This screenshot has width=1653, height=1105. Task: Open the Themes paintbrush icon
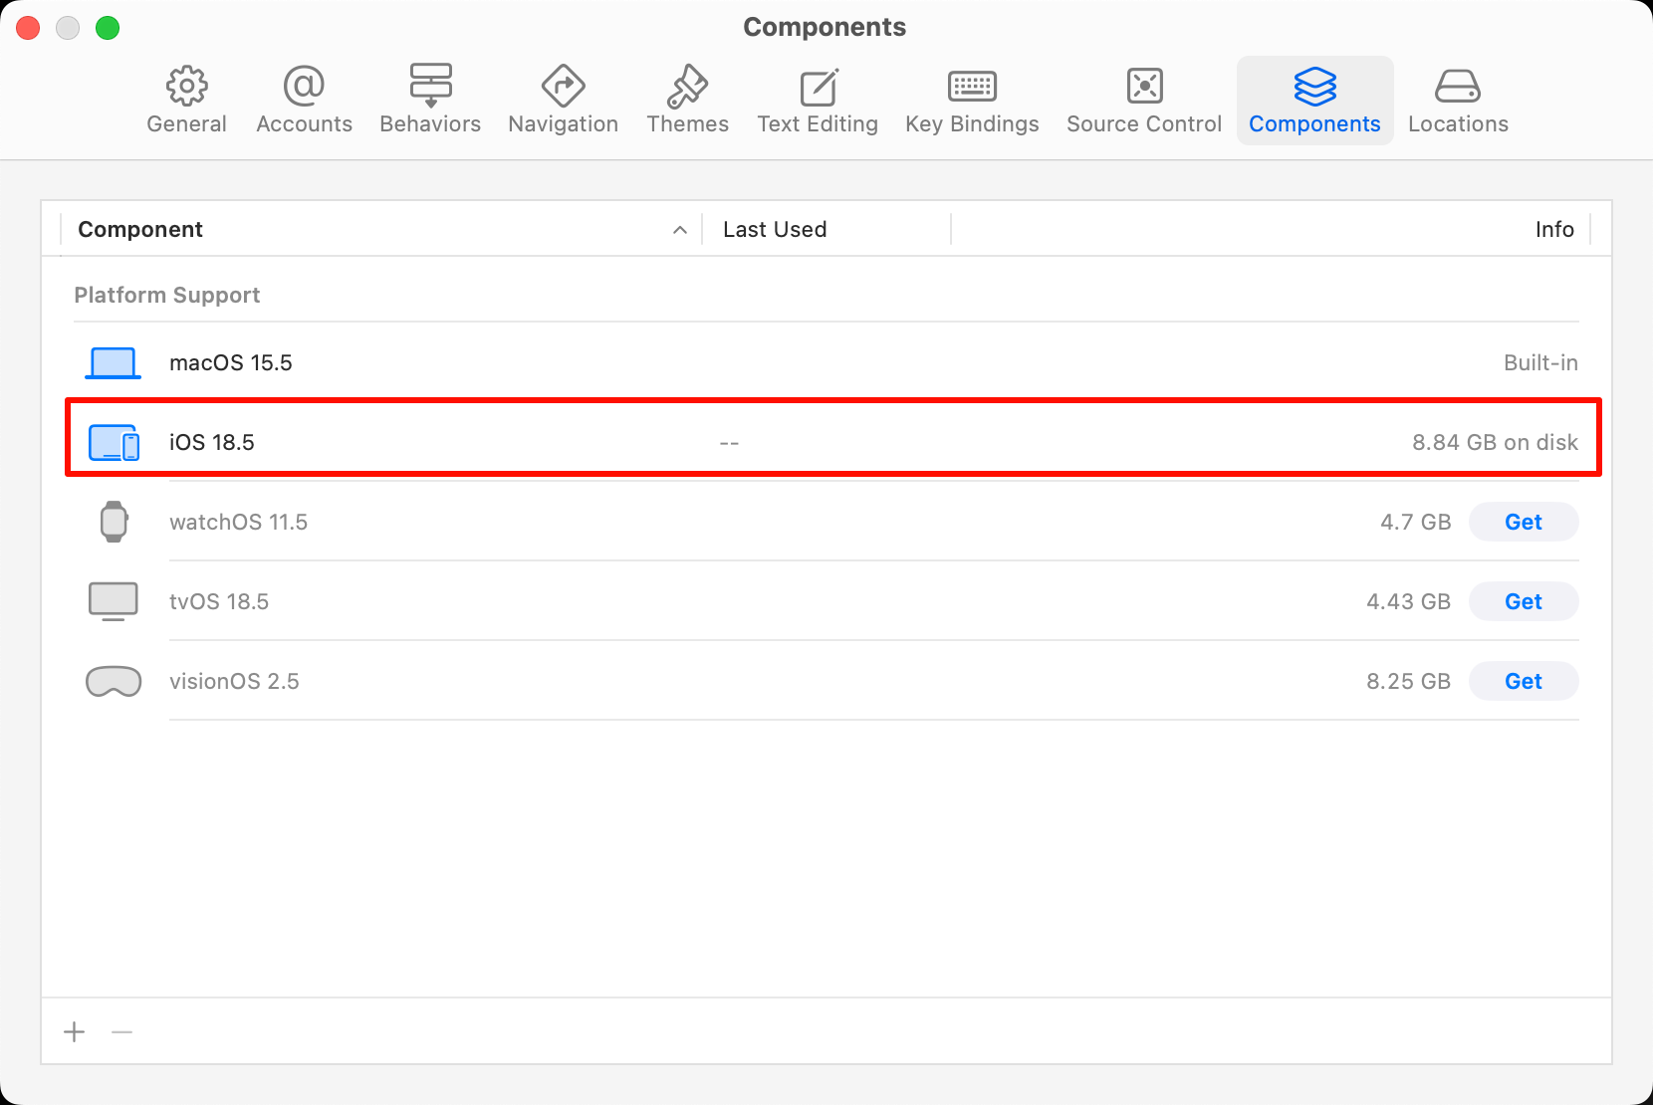coord(687,87)
